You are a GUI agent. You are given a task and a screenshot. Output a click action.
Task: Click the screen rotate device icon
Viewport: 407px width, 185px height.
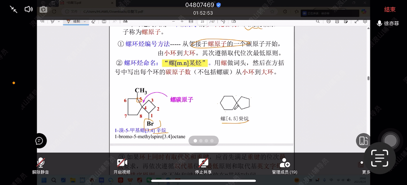tap(363, 141)
